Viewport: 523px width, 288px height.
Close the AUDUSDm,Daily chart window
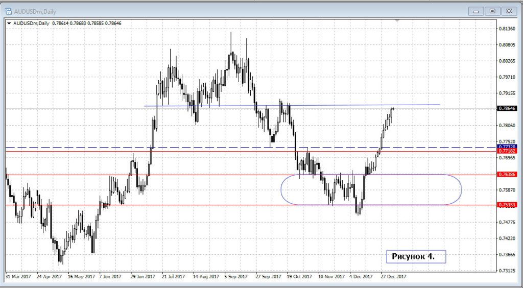[508, 10]
